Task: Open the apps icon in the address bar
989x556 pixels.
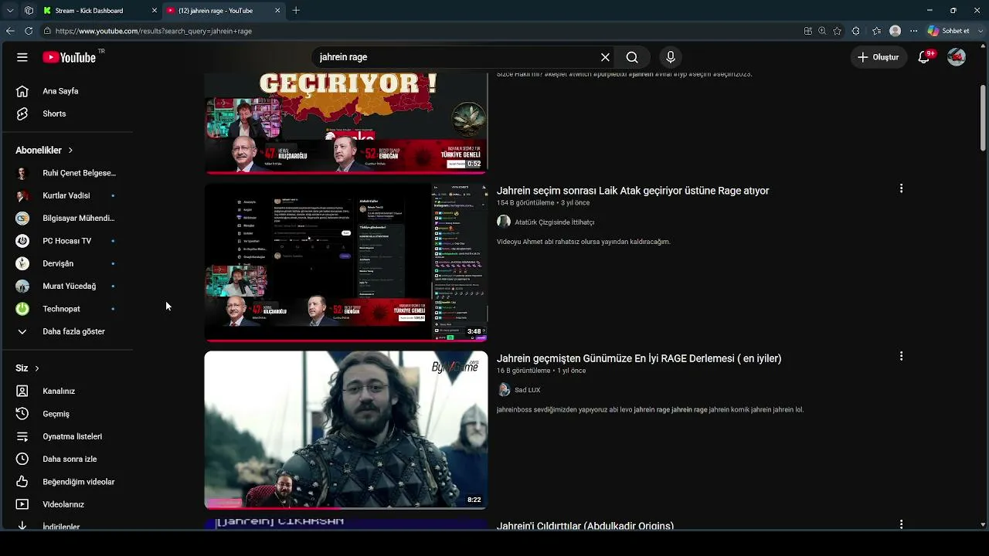Action: pyautogui.click(x=807, y=31)
